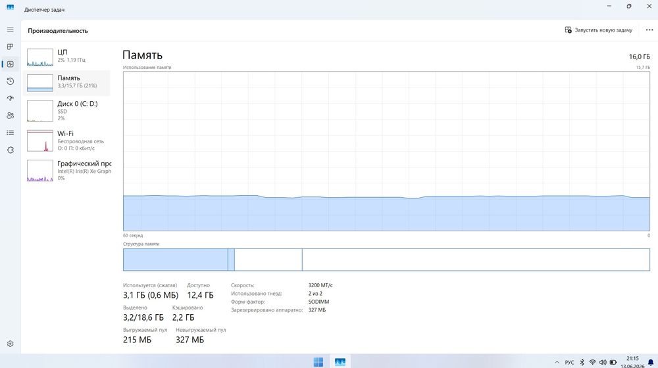Select the Performance page icon
Image resolution: width=658 pixels, height=368 pixels.
click(x=10, y=64)
